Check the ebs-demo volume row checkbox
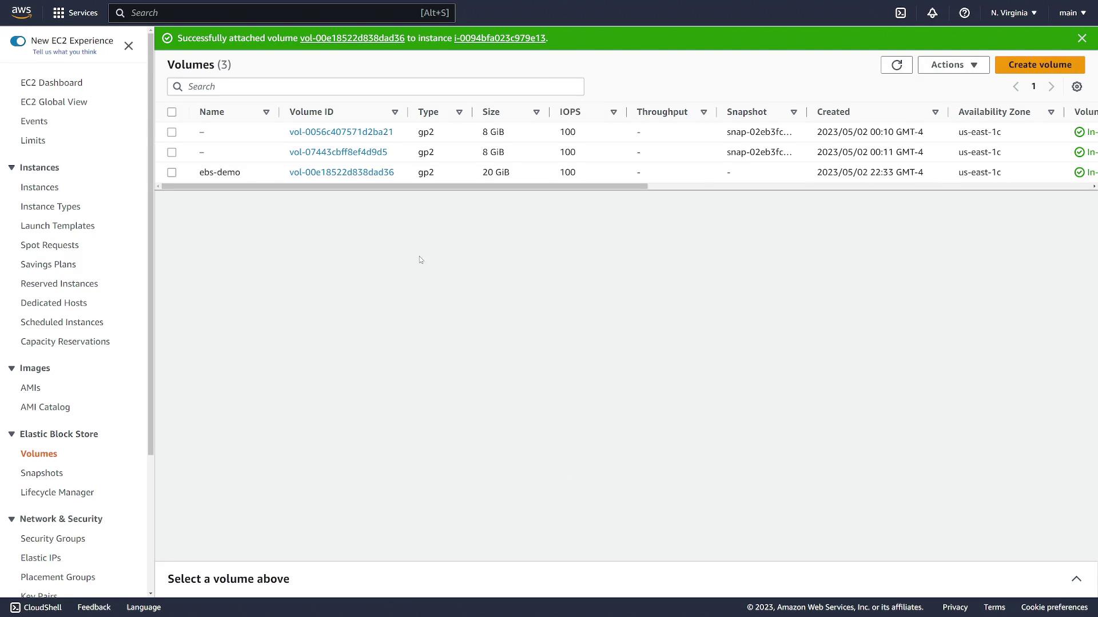This screenshot has height=617, width=1098. pos(172,172)
